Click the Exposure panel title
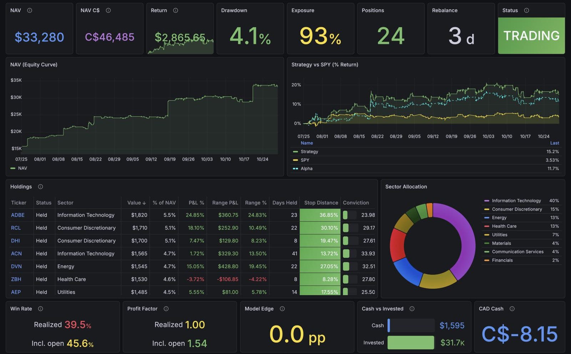Screen dimensions: 571x354 coord(303,10)
